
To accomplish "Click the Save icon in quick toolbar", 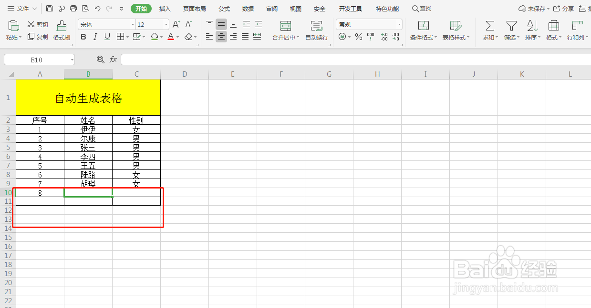I will click(x=50, y=9).
